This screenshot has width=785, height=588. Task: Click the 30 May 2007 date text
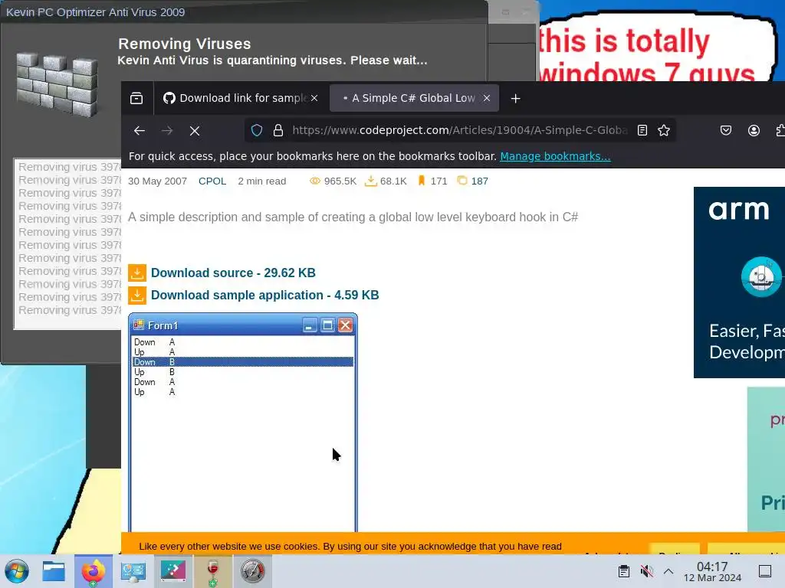[157, 181]
